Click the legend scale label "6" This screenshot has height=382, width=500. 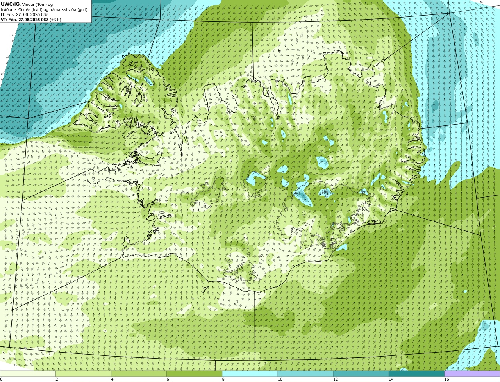[168, 379]
